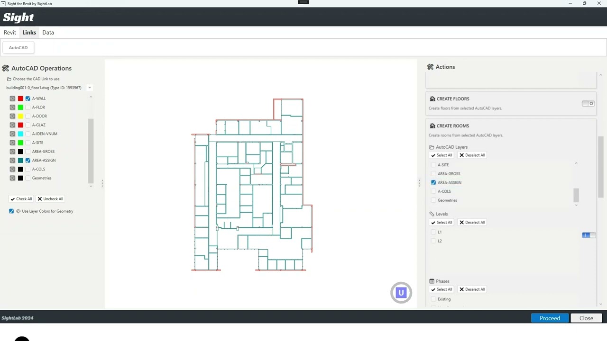
Task: Click the gray icon beside AREA-ASSIGN in left panel
Action: [12, 161]
